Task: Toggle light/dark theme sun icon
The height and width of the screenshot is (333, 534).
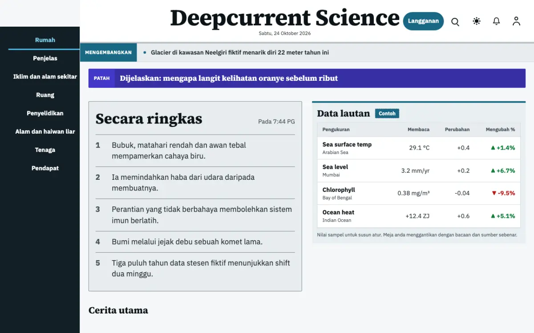Action: tap(477, 21)
